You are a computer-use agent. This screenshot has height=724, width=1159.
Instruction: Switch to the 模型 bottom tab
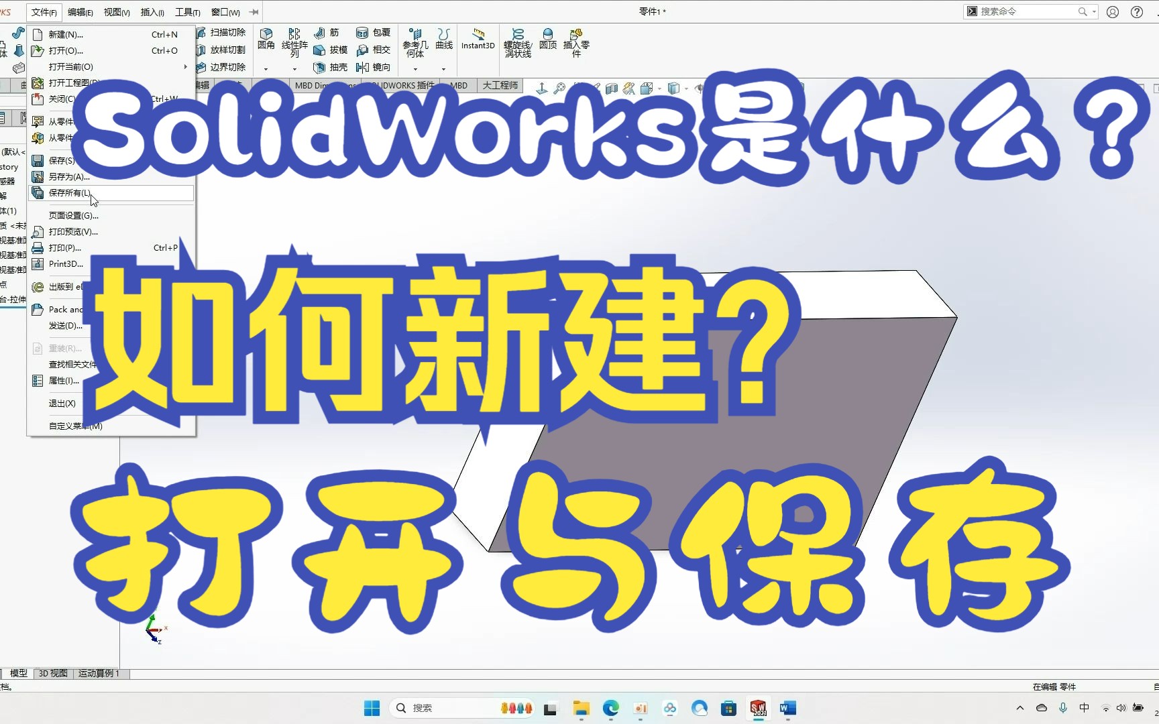[x=19, y=673]
